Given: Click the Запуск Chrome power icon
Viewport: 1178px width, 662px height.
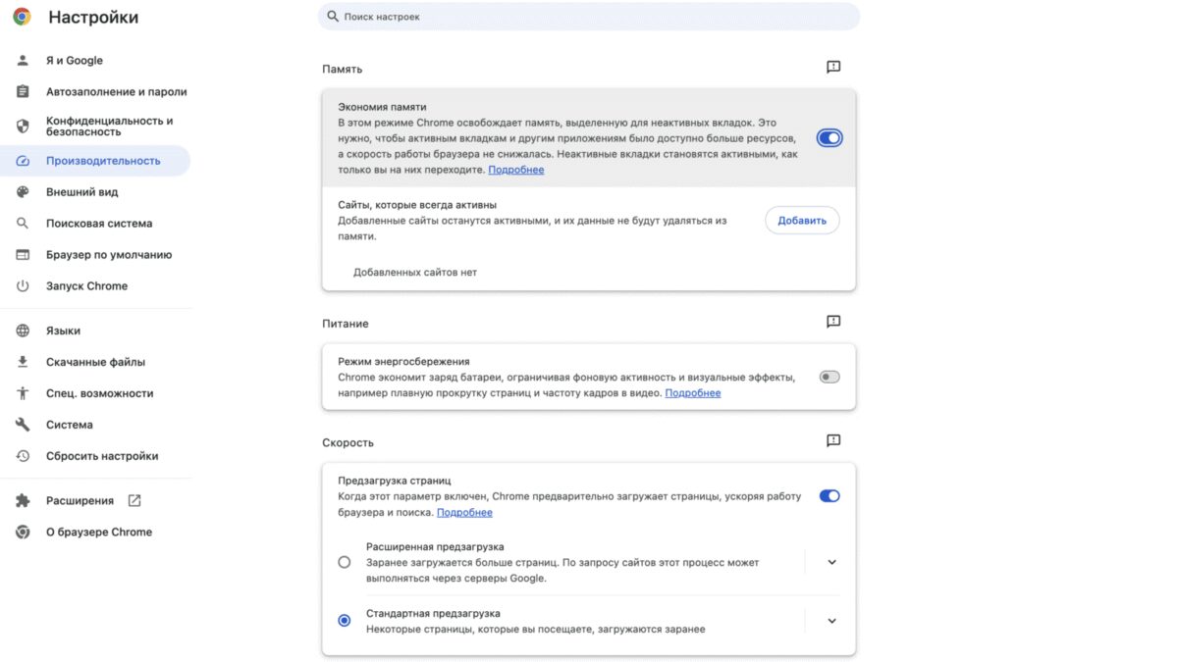Looking at the screenshot, I should [22, 285].
